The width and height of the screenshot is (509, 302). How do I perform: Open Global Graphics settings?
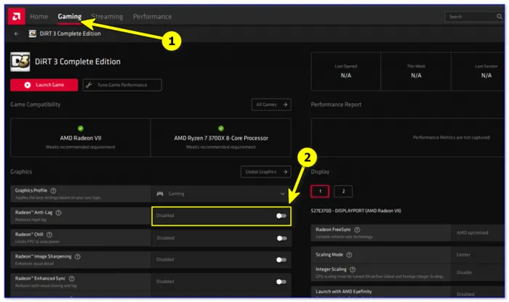pyautogui.click(x=266, y=172)
